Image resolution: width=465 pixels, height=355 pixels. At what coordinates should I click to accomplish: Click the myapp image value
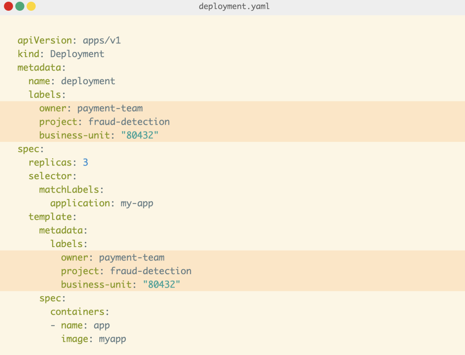112,339
